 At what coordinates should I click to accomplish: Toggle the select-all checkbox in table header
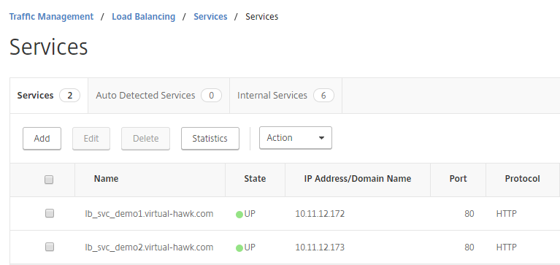click(x=49, y=180)
